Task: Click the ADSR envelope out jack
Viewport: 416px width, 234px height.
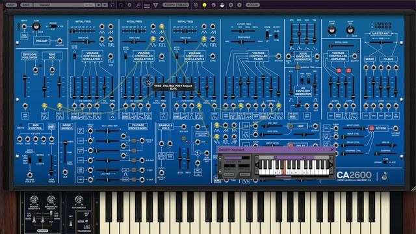Action: click(x=317, y=57)
